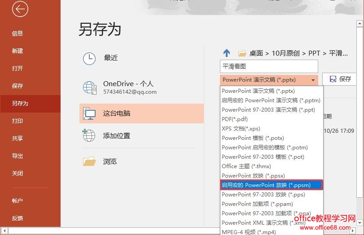Image resolution: width=364 pixels, height=235 pixels.
Task: Choose PDF(*.pdf) file type
Action: point(272,119)
